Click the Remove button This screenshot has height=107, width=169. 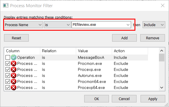153,38
